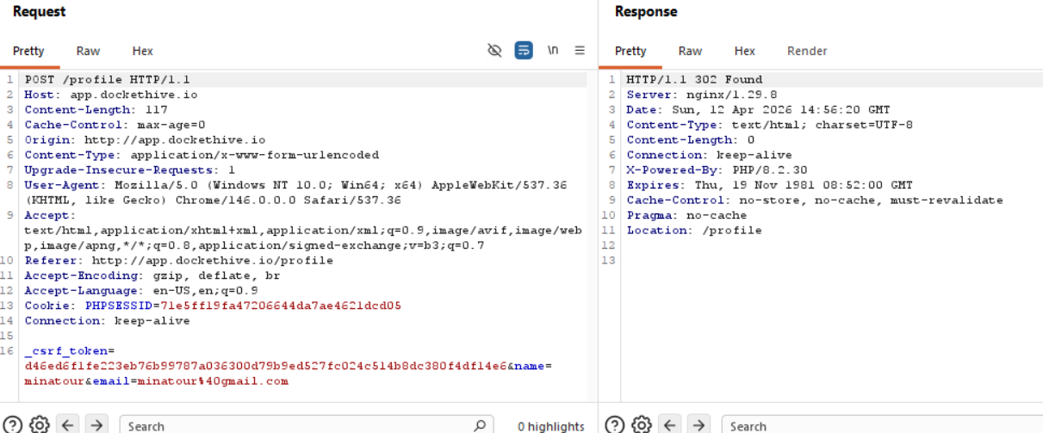Click the Response search help icon
Screen dimensions: 1043x433
(x=615, y=424)
